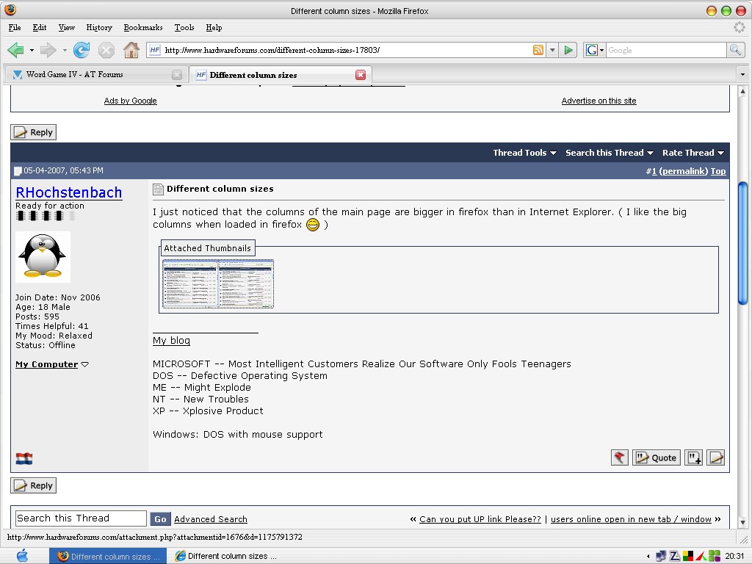Open the Bookmarks menu
This screenshot has width=752, height=564.
143,27
